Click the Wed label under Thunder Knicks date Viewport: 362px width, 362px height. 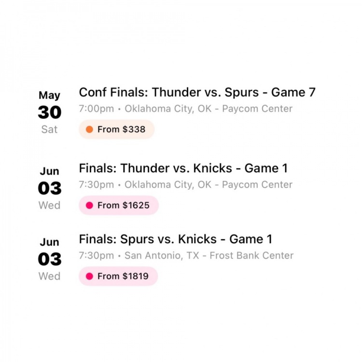tap(49, 205)
